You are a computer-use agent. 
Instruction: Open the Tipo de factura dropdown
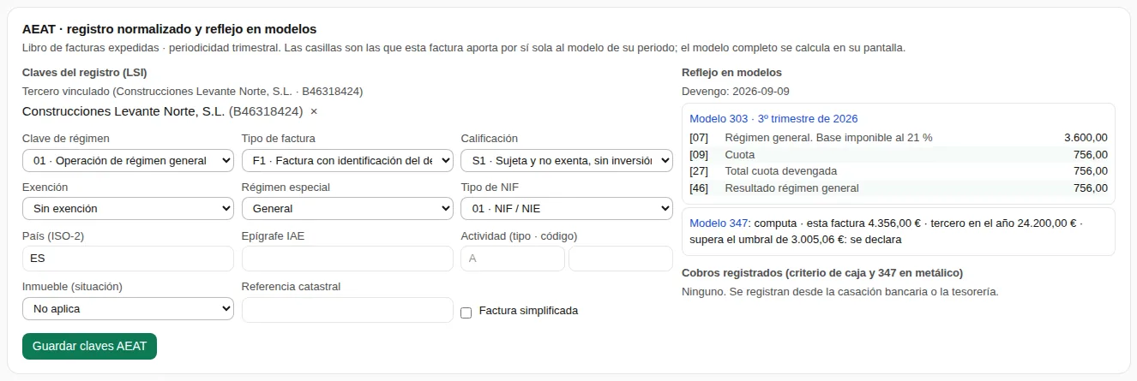[347, 160]
